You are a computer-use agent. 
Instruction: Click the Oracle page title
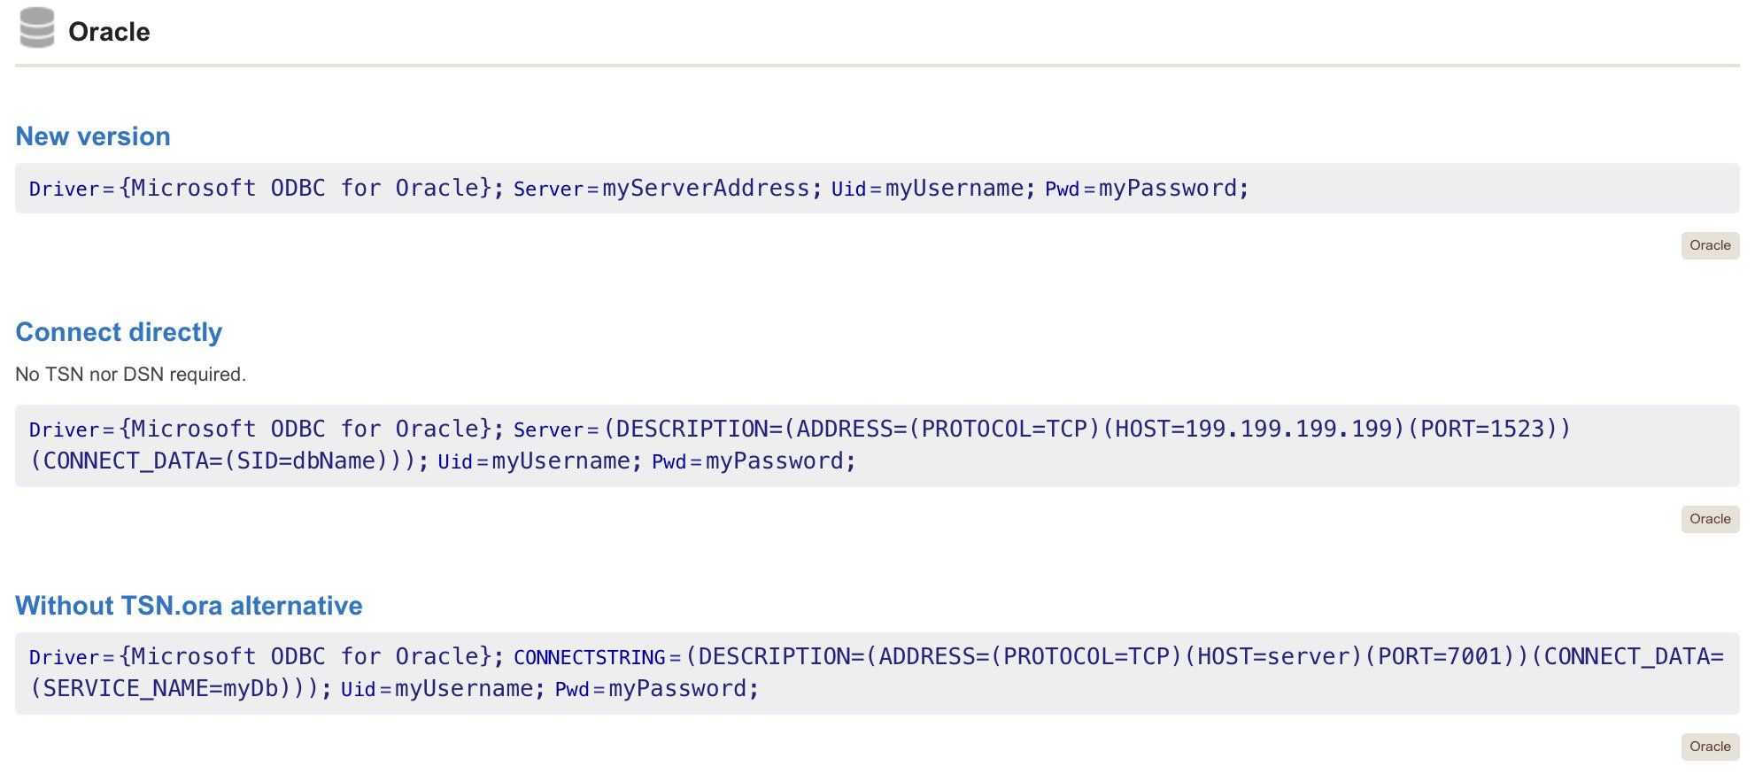[109, 32]
